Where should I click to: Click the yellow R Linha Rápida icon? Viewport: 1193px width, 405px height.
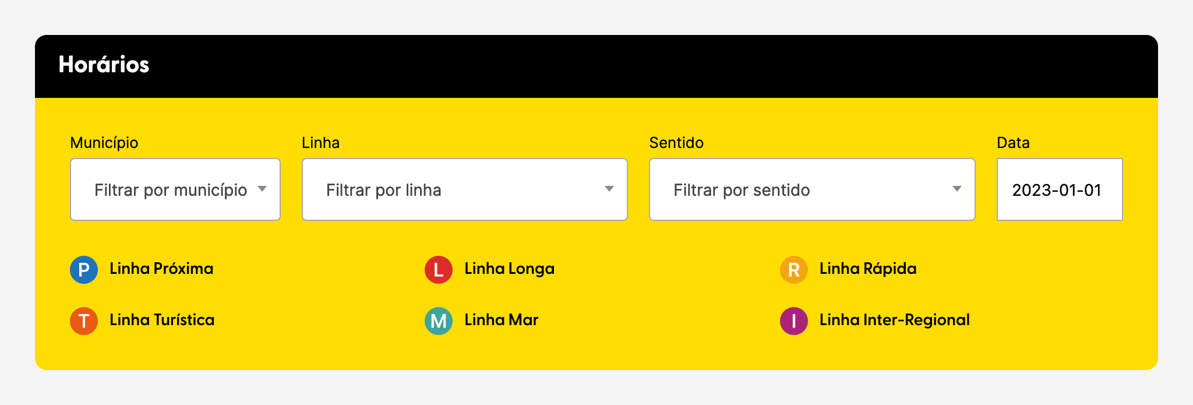794,270
